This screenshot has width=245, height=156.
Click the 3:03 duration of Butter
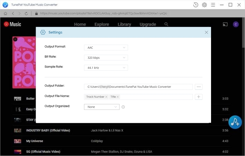point(225,99)
